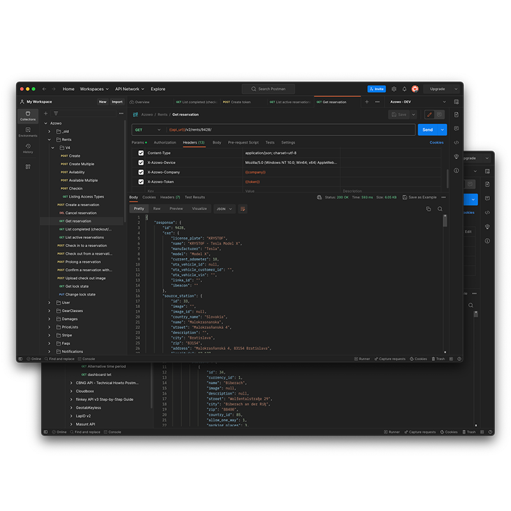The image size is (511, 511).
Task: Open help icon in front window status bar
Action: (459, 359)
